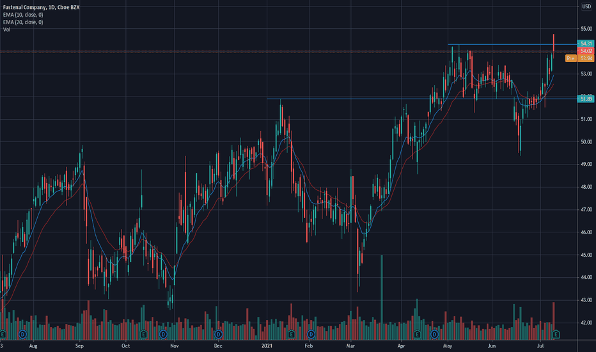Click the red 54.02 last price label

point(585,51)
